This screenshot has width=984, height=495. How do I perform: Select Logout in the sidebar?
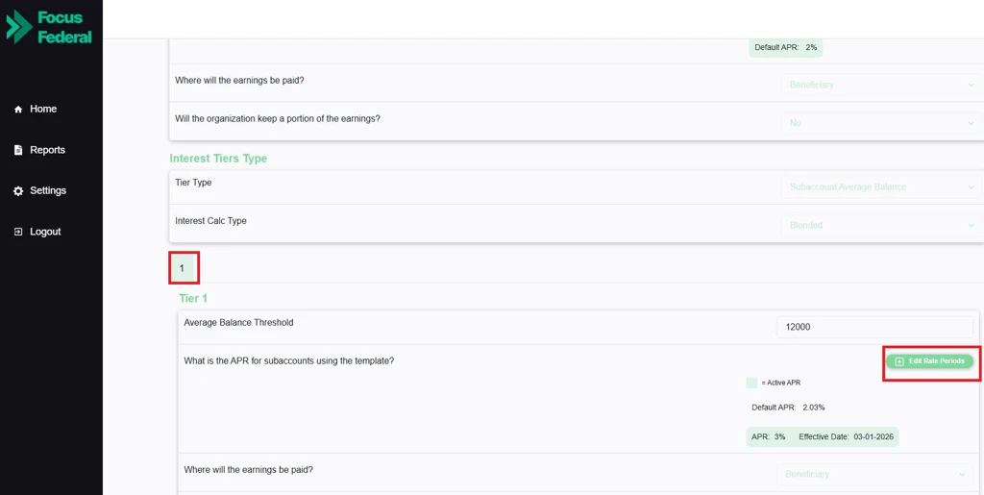45,232
